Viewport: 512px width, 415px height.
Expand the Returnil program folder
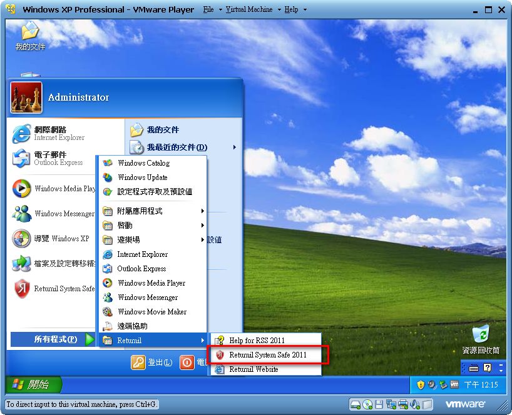153,341
